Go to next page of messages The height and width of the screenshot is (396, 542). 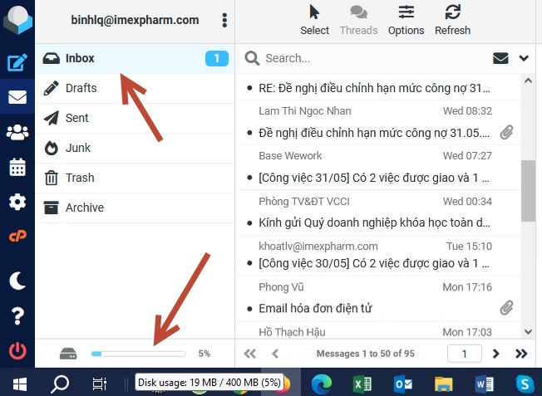(495, 354)
